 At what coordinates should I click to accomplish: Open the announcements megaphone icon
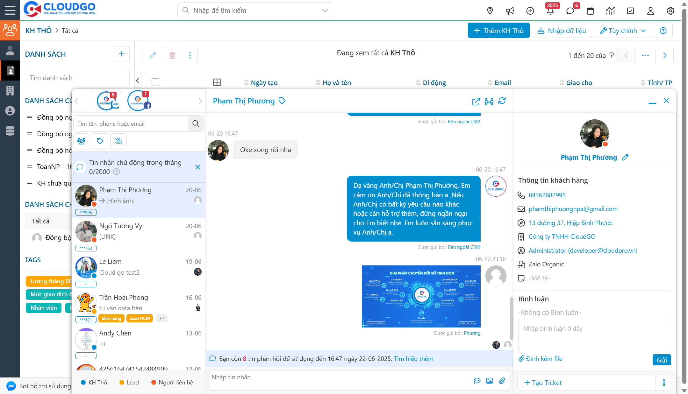[510, 11]
